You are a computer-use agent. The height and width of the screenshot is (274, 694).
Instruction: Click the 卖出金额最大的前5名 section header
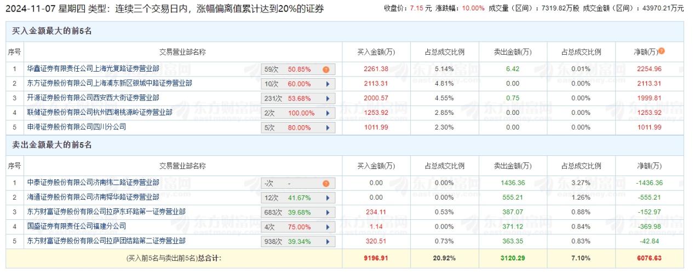(x=51, y=145)
